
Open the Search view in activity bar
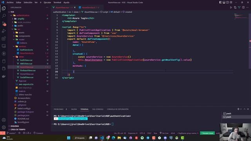point(4,16)
